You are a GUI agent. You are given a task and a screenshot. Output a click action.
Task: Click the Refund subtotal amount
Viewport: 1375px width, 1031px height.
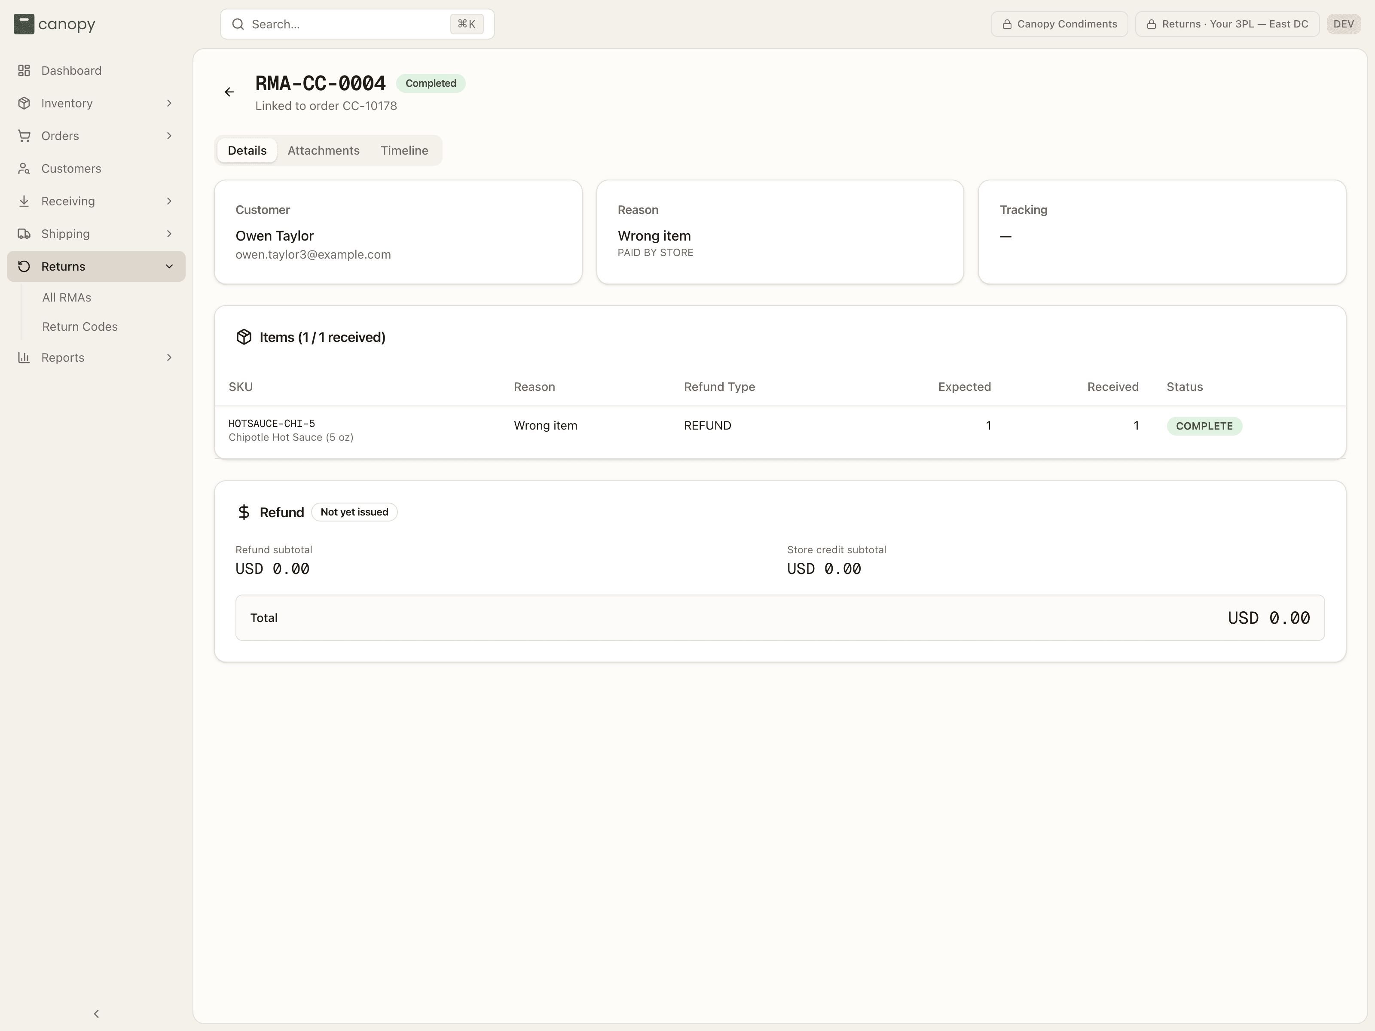272,569
